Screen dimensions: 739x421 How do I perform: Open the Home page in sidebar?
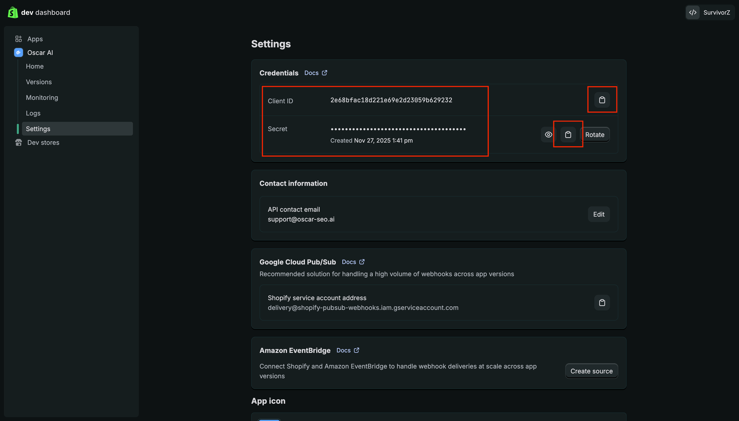35,66
